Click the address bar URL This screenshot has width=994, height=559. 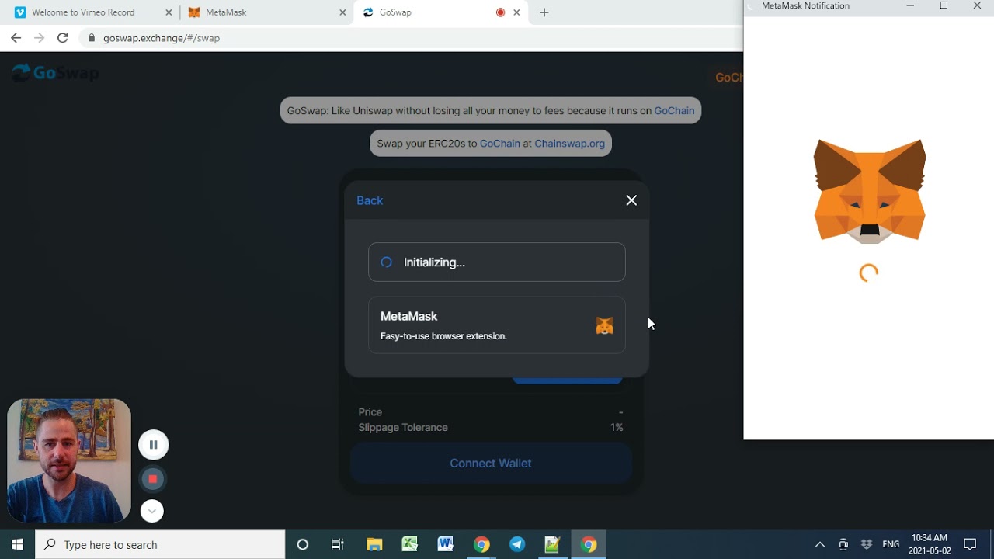pyautogui.click(x=162, y=38)
